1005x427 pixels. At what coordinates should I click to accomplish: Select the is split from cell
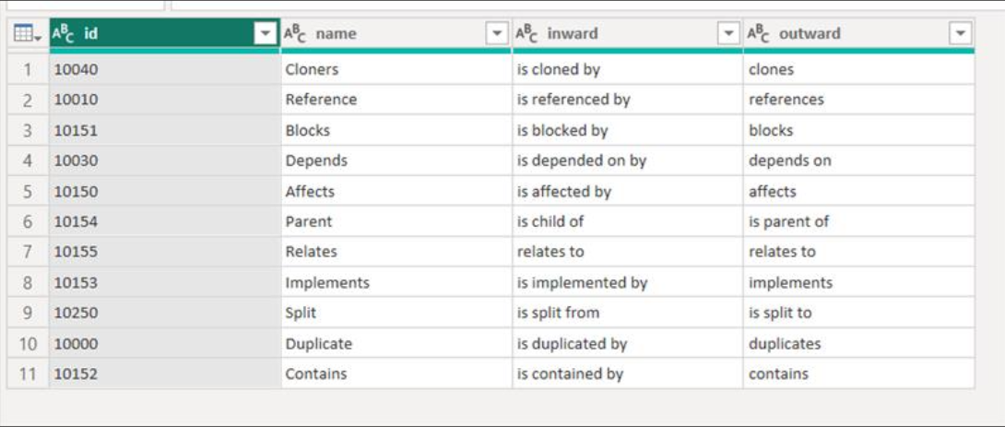click(x=628, y=313)
